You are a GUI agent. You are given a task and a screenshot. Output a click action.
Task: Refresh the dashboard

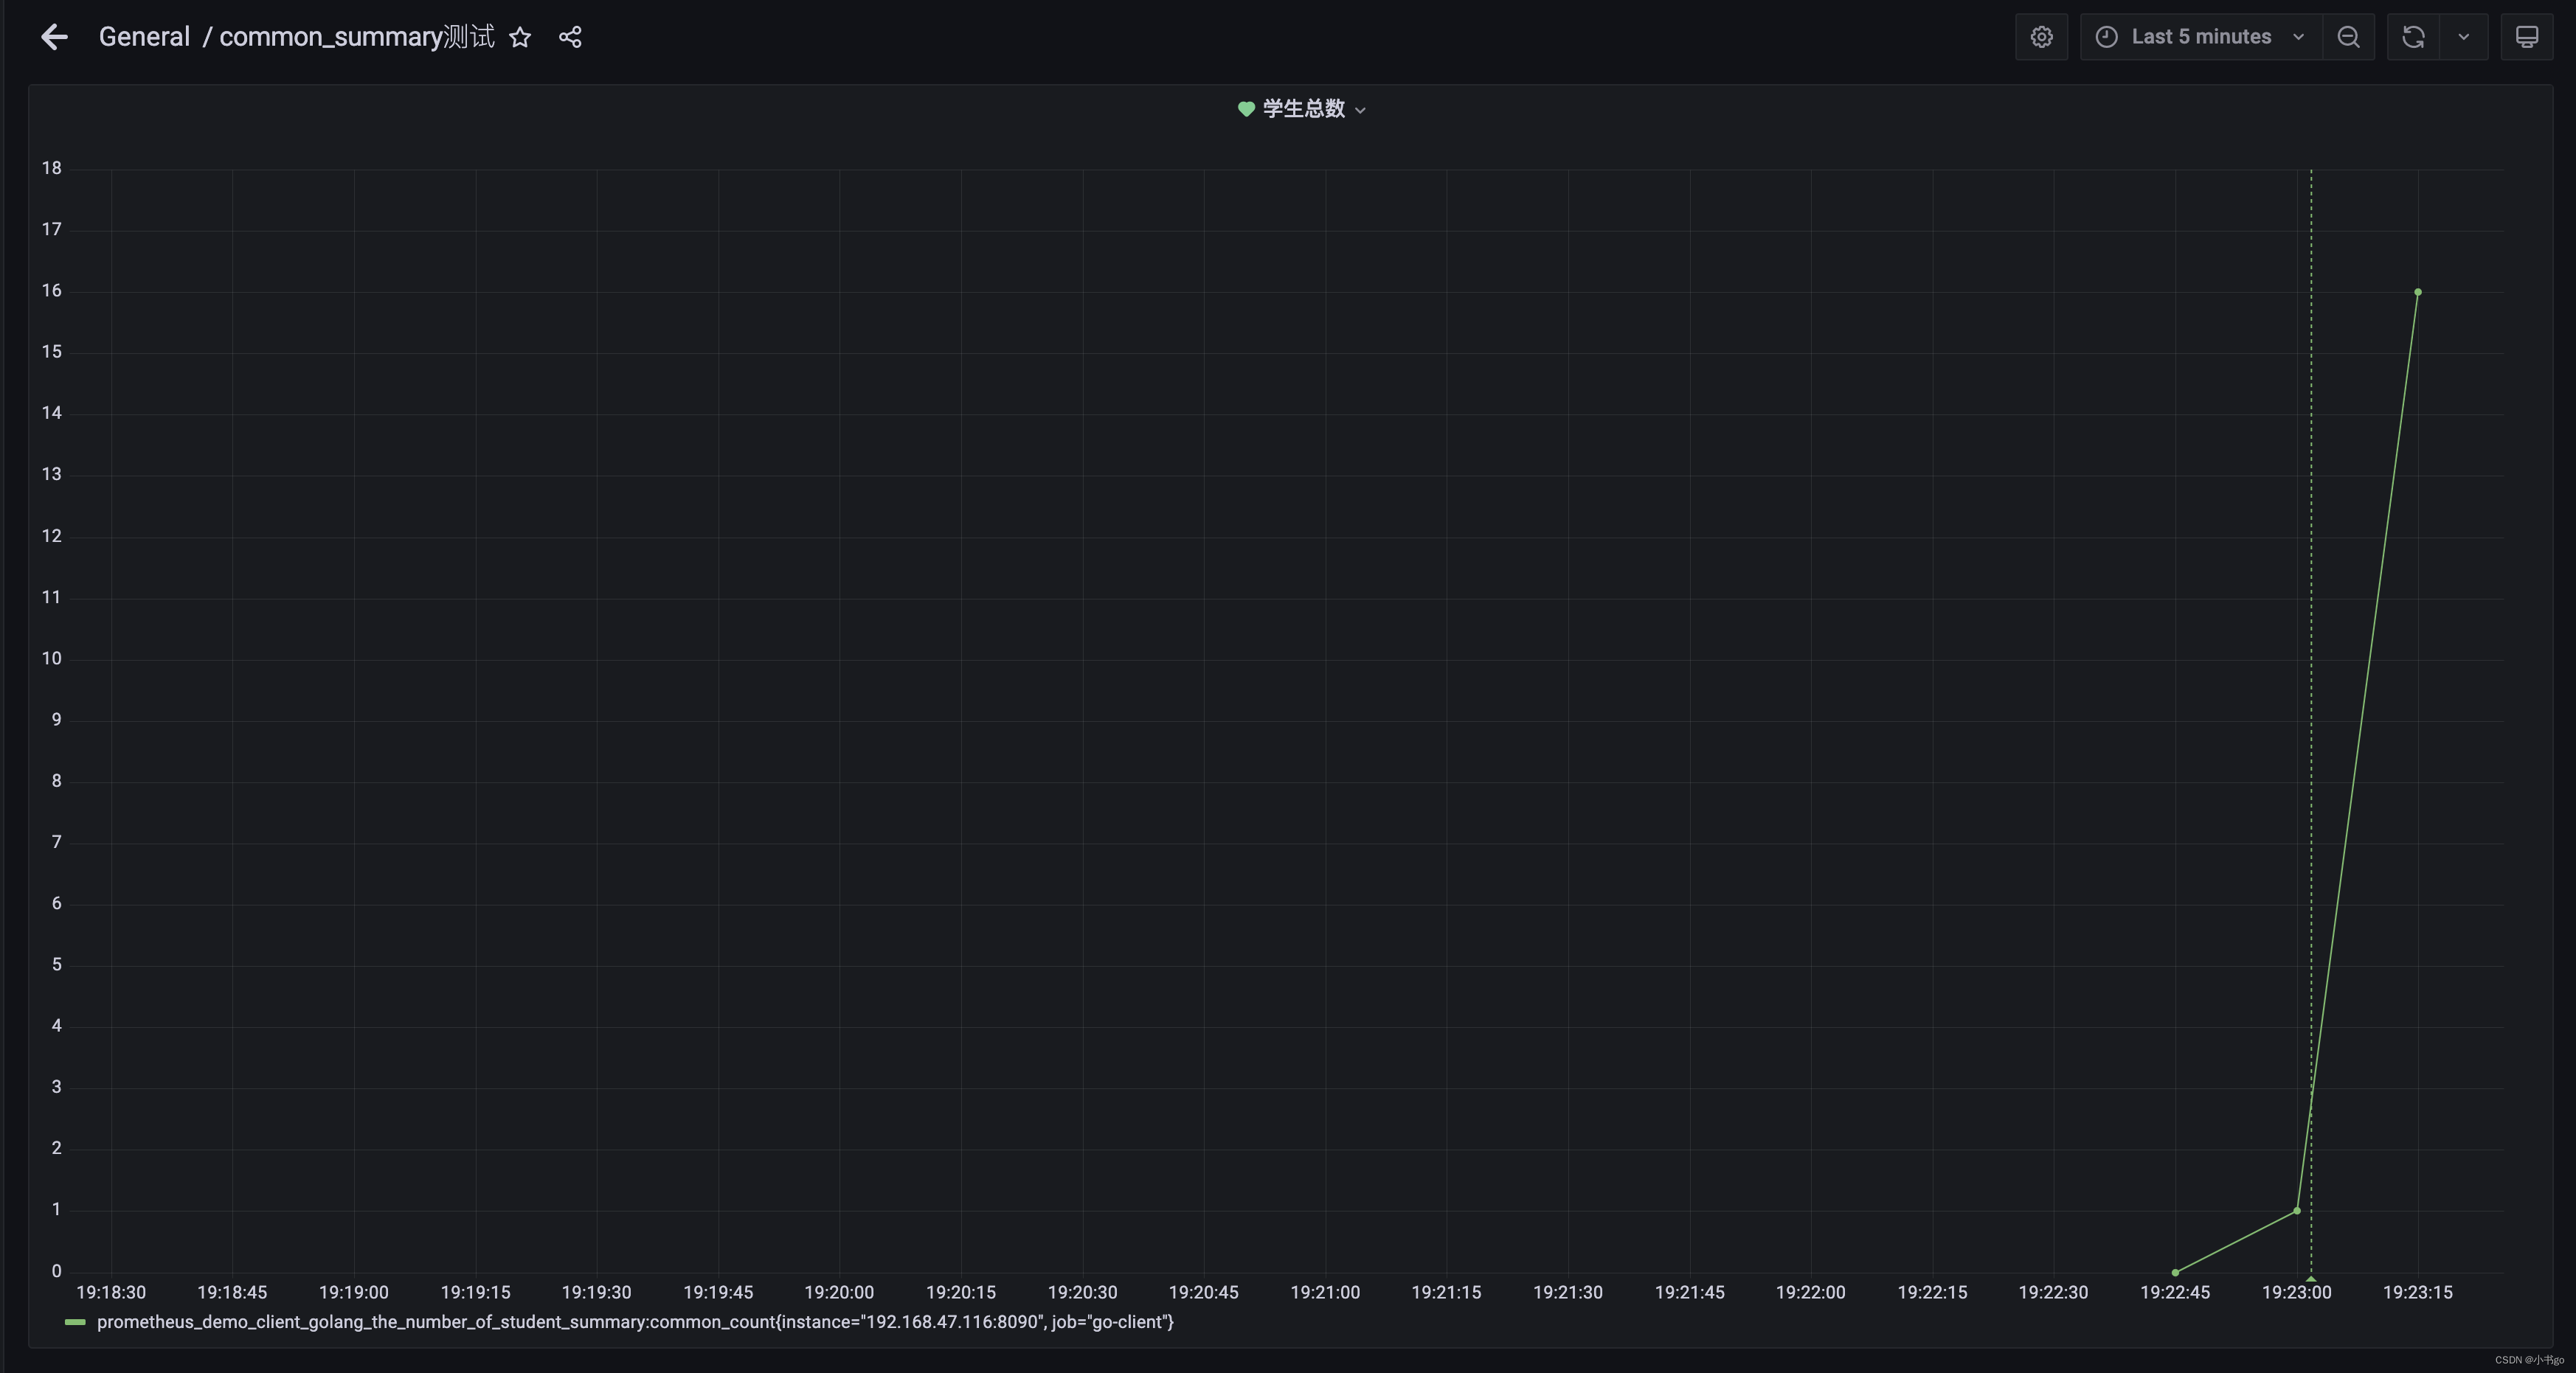click(x=2413, y=37)
